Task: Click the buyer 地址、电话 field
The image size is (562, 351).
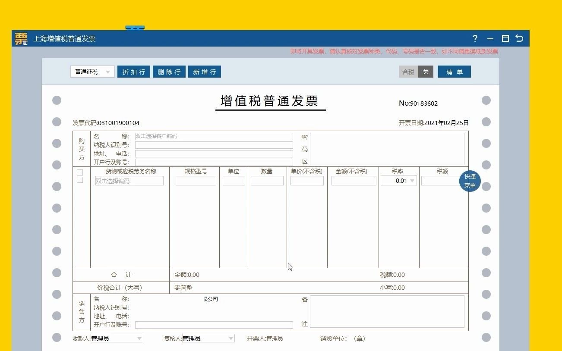Action: pyautogui.click(x=214, y=154)
